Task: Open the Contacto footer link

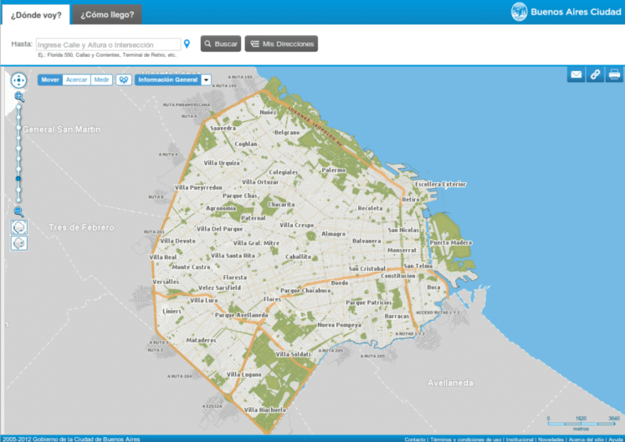Action: coord(415,440)
